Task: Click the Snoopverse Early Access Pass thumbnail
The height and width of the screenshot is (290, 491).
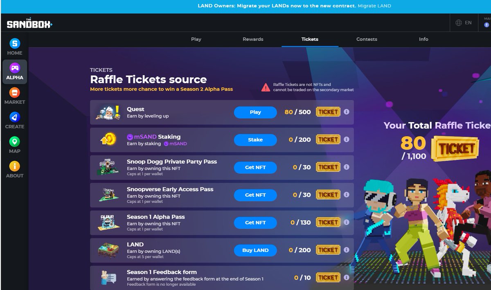Action: click(108, 195)
